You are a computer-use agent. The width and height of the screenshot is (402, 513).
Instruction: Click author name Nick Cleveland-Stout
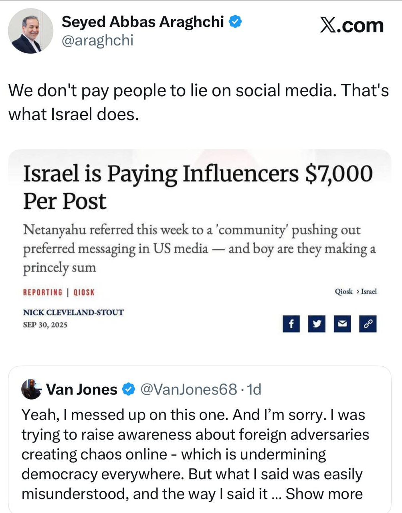click(x=73, y=312)
